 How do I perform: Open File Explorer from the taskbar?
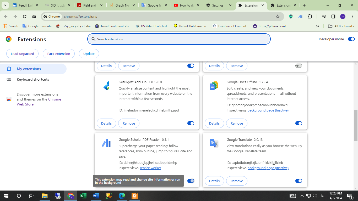pos(45,196)
